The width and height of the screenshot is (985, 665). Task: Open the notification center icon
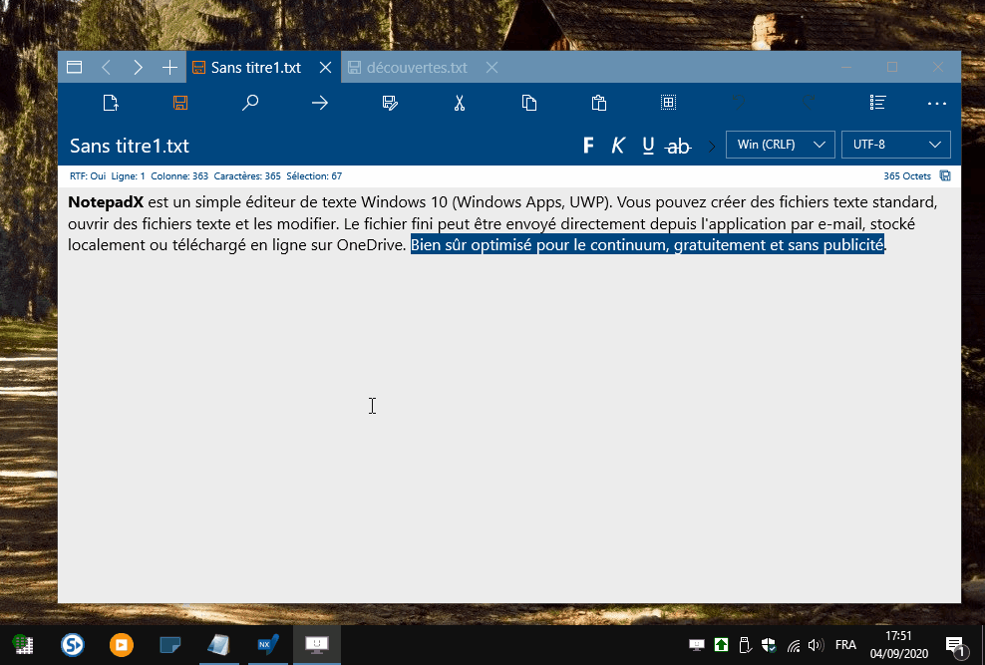[x=955, y=645]
